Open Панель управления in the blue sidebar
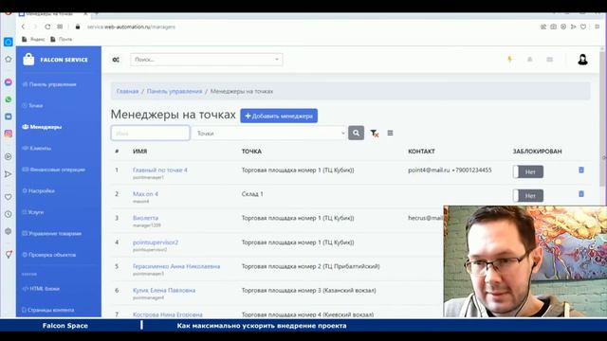607x341 pixels. [49, 84]
